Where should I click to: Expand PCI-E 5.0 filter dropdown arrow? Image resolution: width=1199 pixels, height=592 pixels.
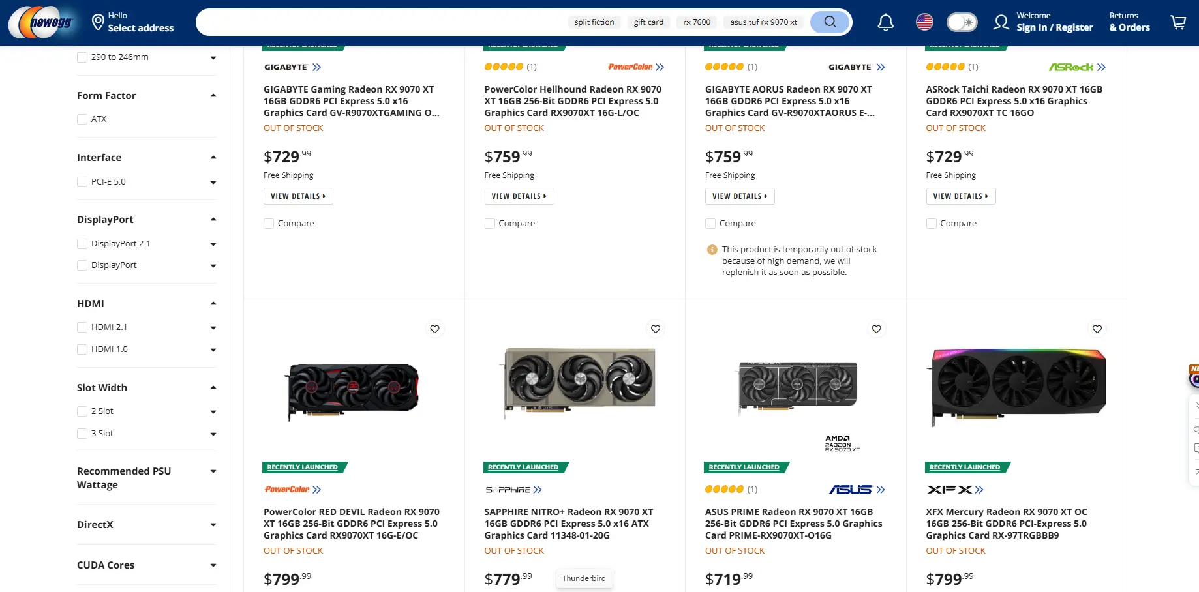[213, 183]
